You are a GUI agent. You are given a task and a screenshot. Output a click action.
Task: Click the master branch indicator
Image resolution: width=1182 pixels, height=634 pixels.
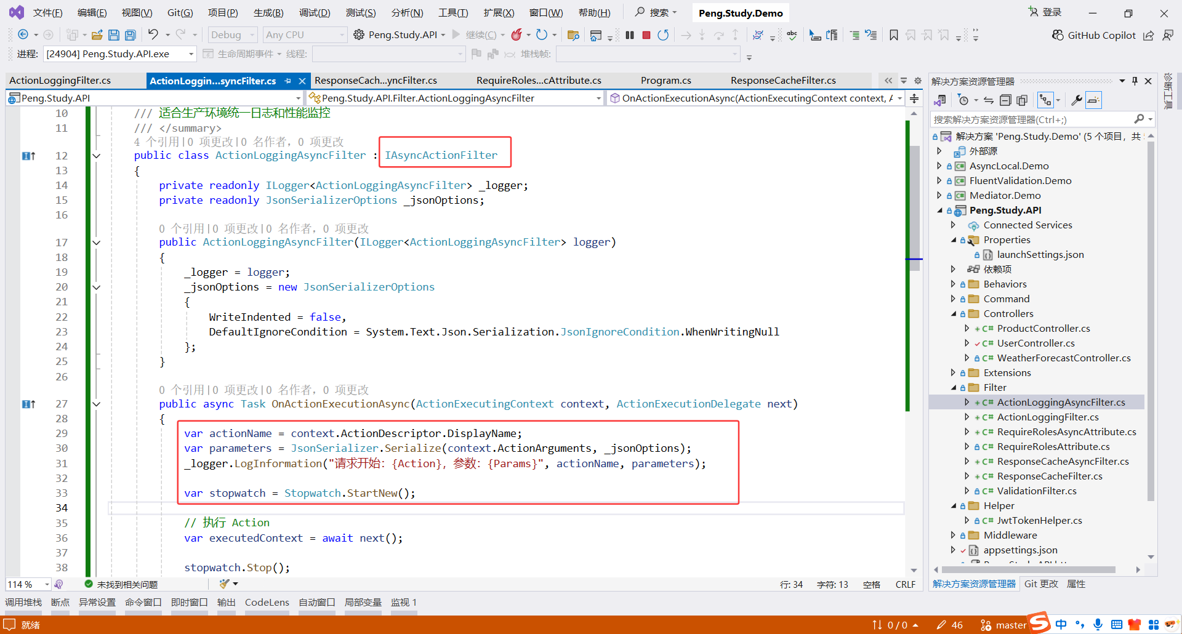point(1004,625)
